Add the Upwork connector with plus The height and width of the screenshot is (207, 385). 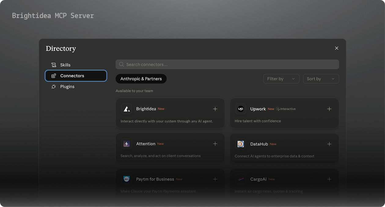329,109
